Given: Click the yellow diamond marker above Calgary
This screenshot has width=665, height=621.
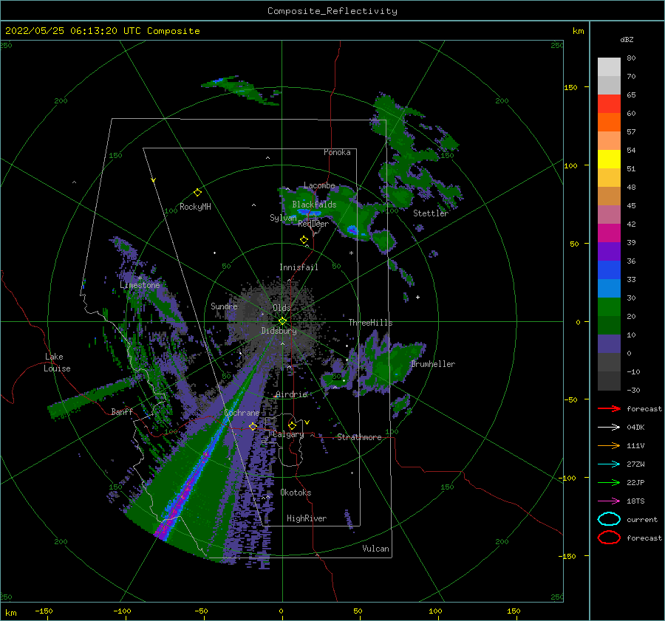Looking at the screenshot, I should pyautogui.click(x=292, y=425).
